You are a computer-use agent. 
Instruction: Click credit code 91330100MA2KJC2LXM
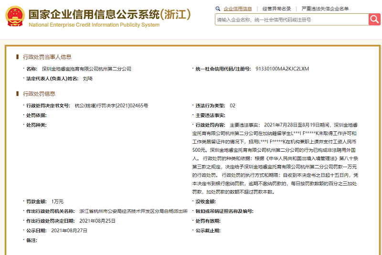pyautogui.click(x=282, y=69)
